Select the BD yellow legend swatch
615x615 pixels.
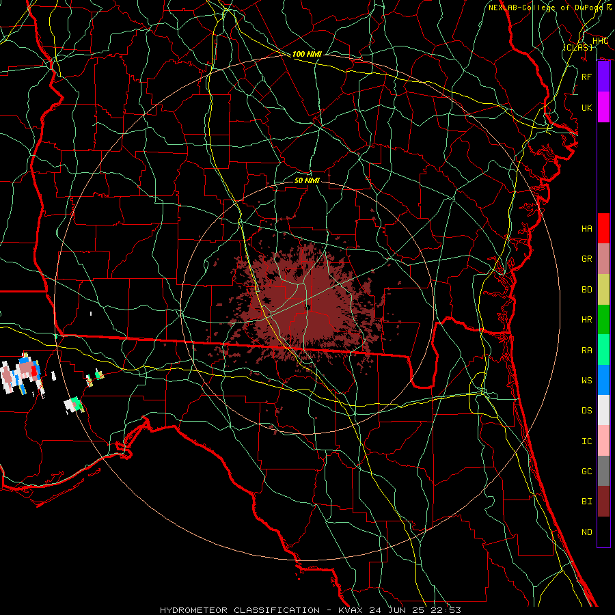tap(603, 290)
